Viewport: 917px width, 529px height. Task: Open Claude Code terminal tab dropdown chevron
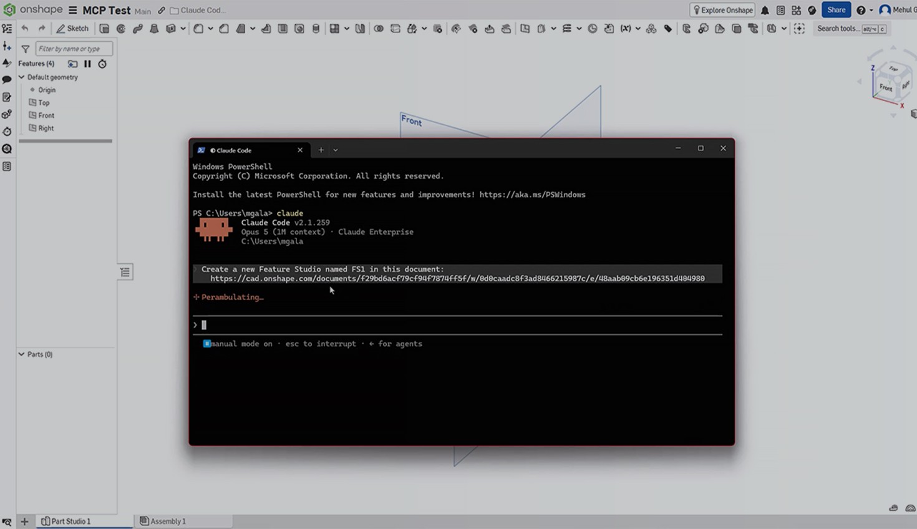point(336,150)
